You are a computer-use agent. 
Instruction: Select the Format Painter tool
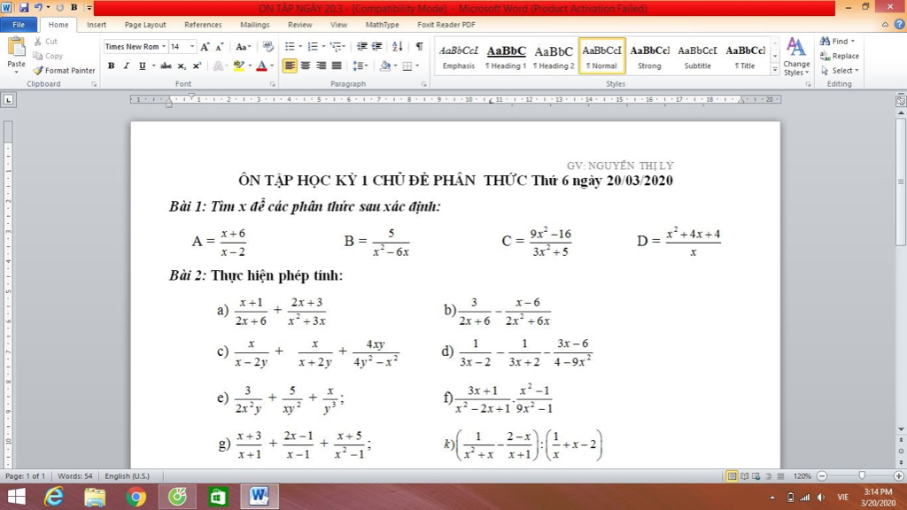pyautogui.click(x=64, y=71)
